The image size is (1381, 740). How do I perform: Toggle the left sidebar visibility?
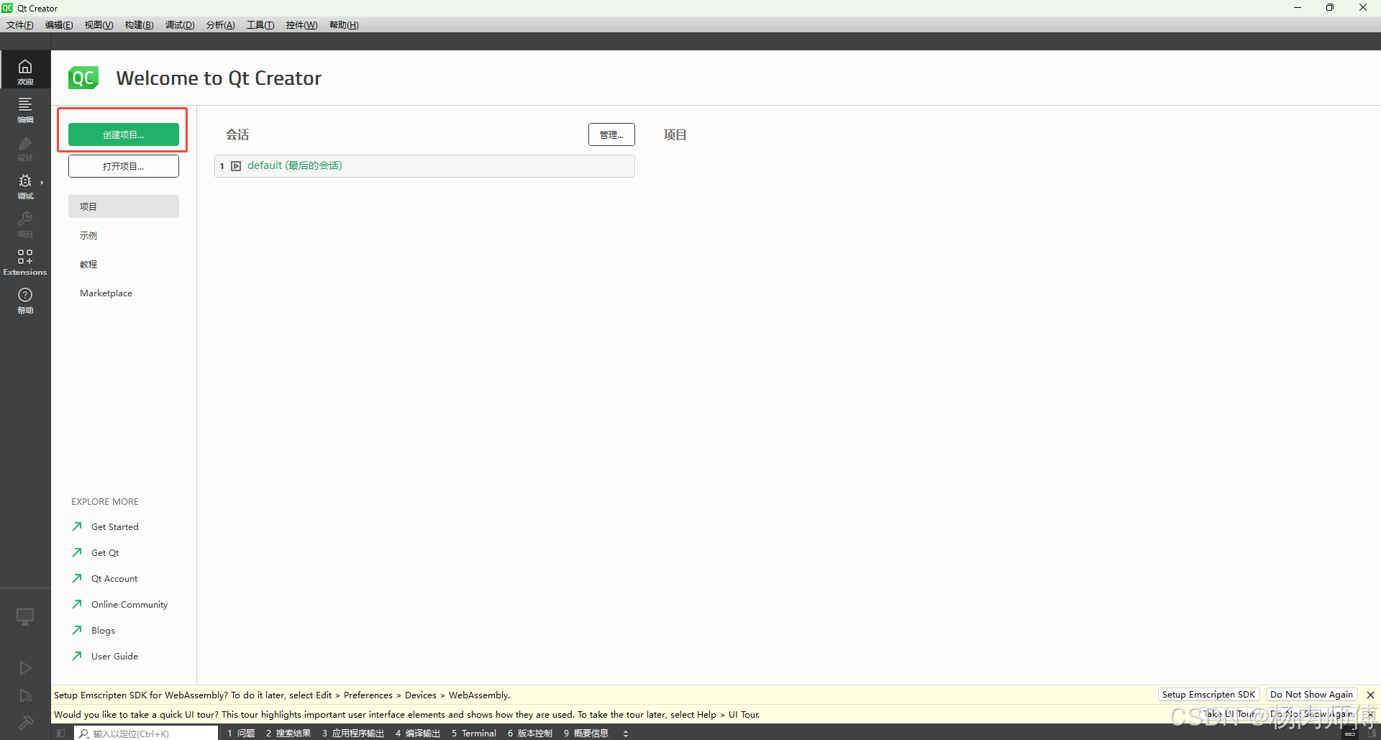(61, 734)
